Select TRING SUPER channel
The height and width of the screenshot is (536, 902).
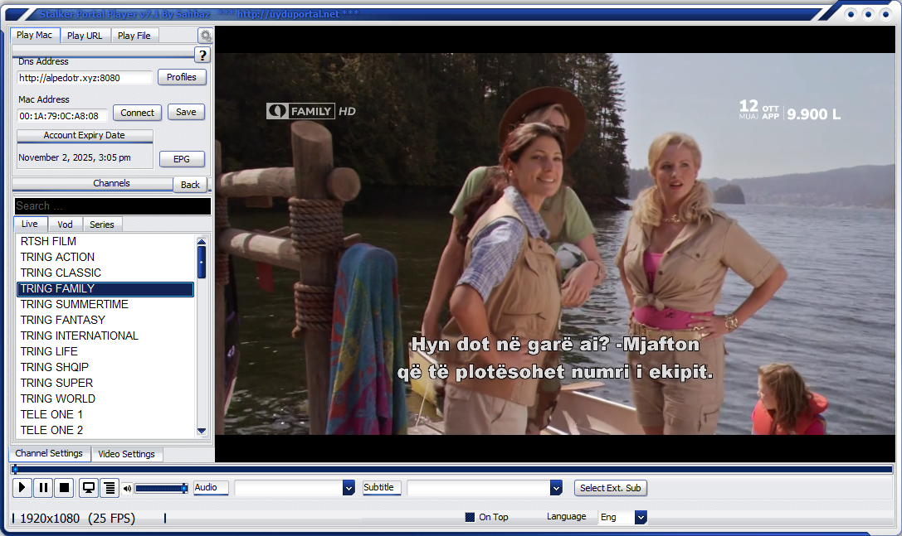click(106, 384)
